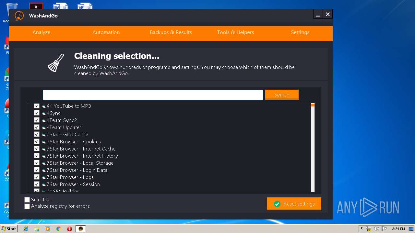Select the 4K YouTube to MP3 entry text
Viewport: 415px width, 233px height.
click(x=69, y=106)
